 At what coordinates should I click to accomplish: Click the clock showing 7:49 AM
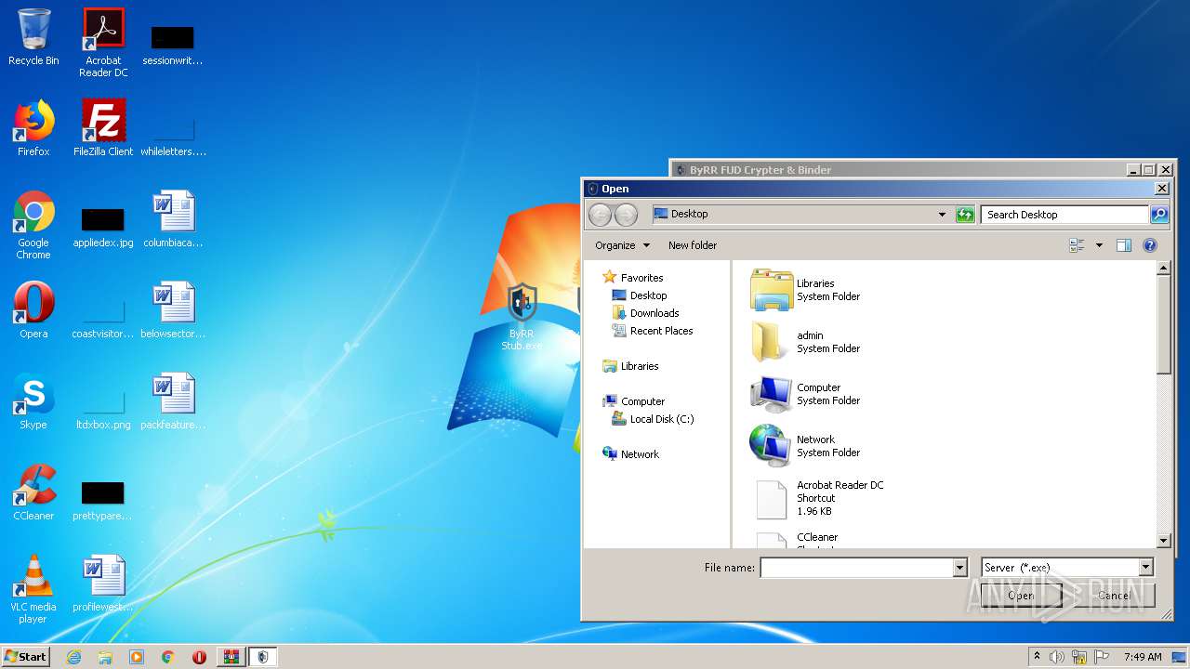[1143, 657]
